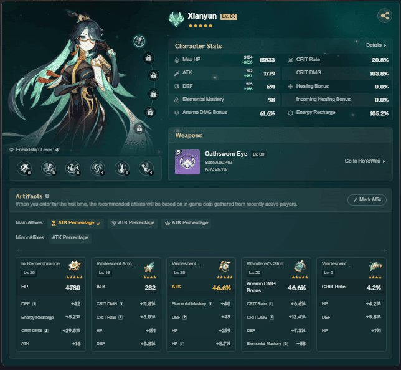
Task: Open the third talent burst icon
Action: click(x=73, y=168)
